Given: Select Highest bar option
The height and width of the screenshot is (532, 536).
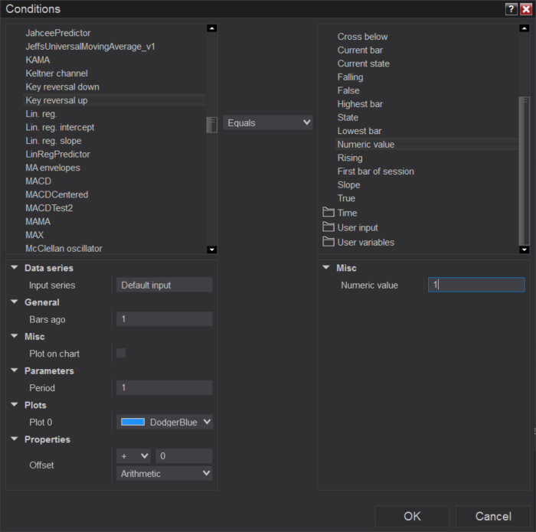Looking at the screenshot, I should tap(360, 104).
